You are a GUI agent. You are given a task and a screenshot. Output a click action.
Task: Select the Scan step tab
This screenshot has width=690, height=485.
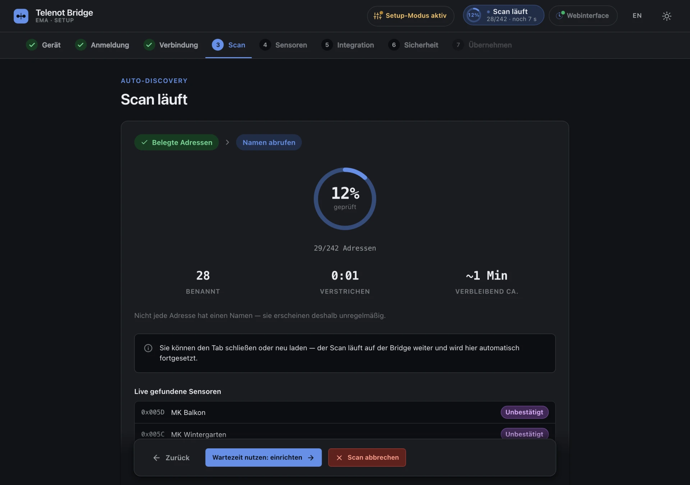(229, 45)
